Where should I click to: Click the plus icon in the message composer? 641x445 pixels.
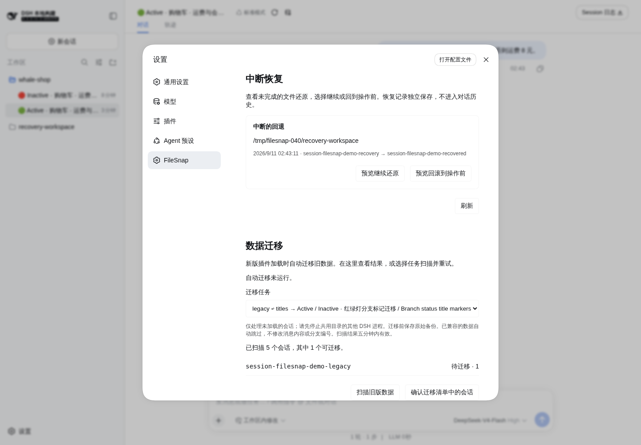coord(219,420)
